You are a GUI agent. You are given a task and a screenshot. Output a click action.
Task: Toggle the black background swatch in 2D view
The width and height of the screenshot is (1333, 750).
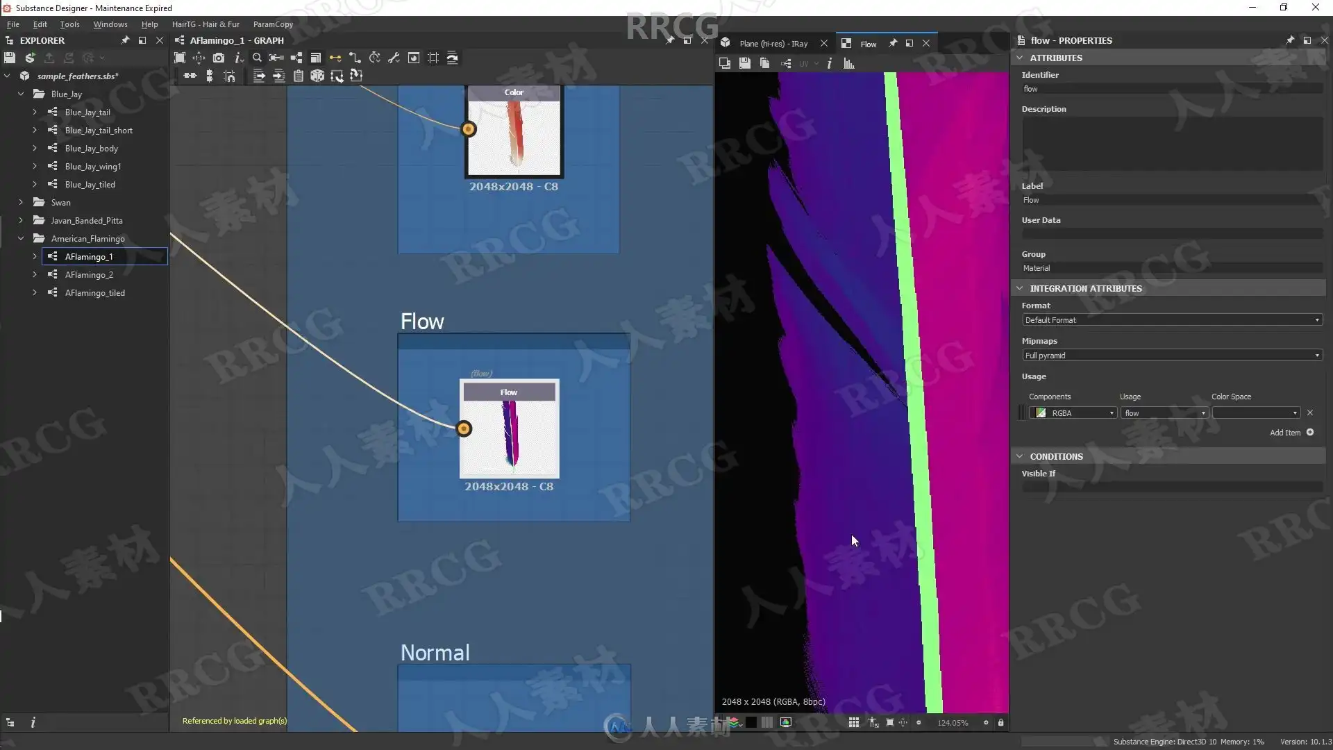click(x=751, y=723)
